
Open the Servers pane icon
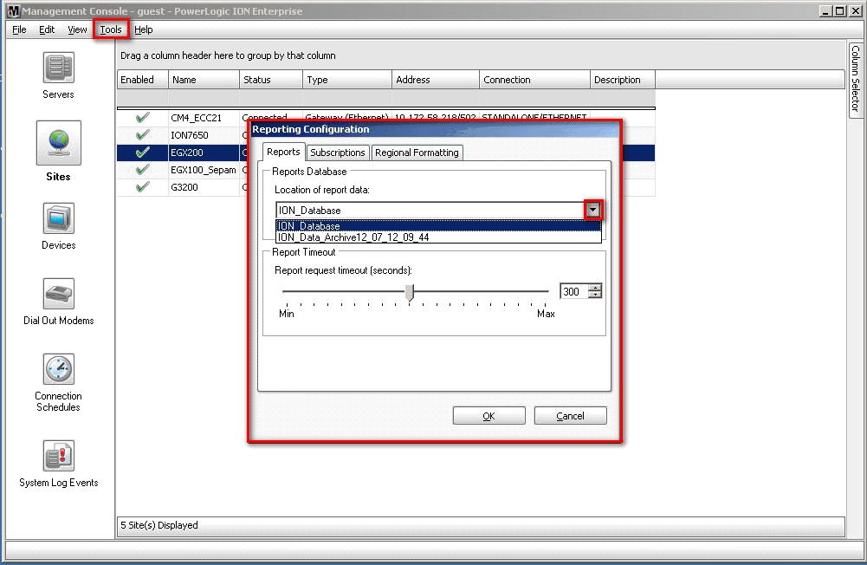click(x=59, y=68)
